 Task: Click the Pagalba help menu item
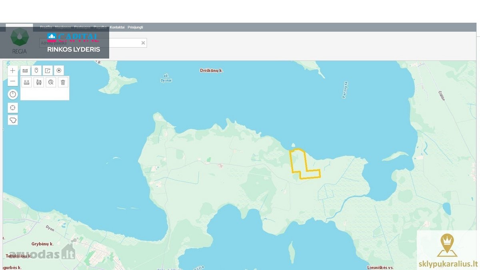pos(100,27)
